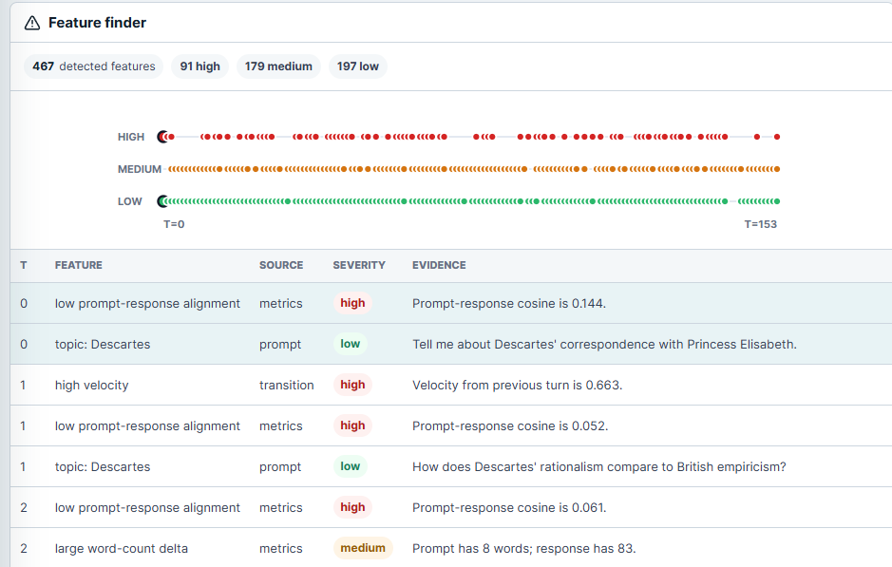Click the high badge in high velocity row
Image resolution: width=892 pixels, height=567 pixels.
coord(352,385)
